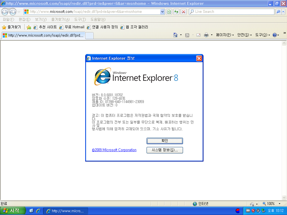
Task: Expand the Home button dropdown arrow
Action: tap(181, 35)
